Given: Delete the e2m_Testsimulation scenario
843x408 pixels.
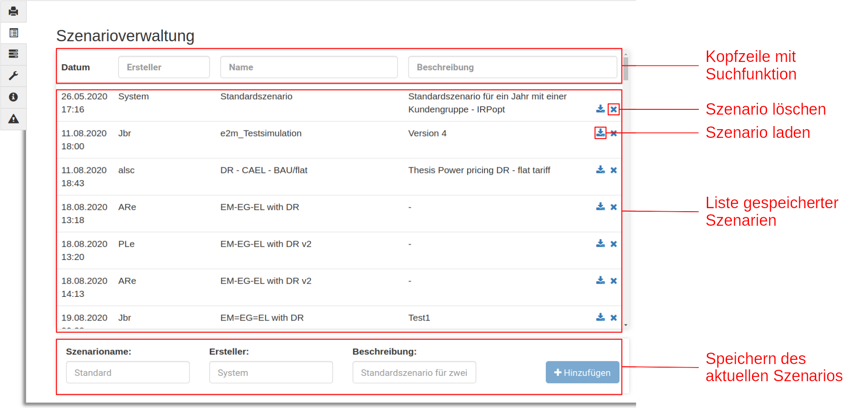Looking at the screenshot, I should (x=614, y=133).
